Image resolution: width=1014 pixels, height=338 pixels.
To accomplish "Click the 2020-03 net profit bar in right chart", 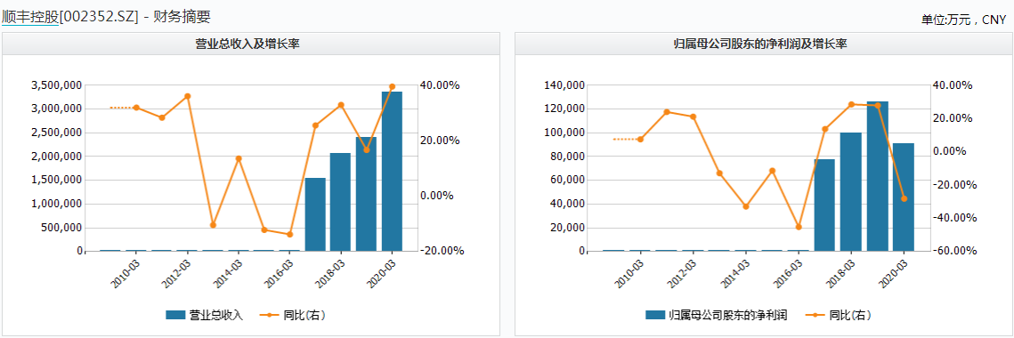I will 904,197.
